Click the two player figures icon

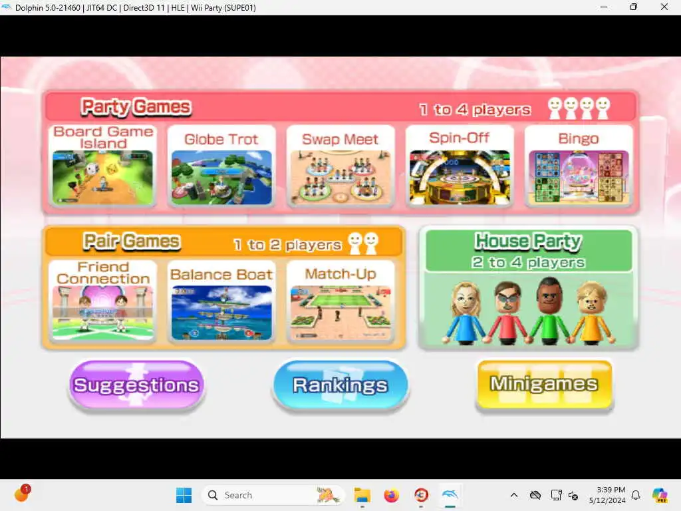[364, 244]
